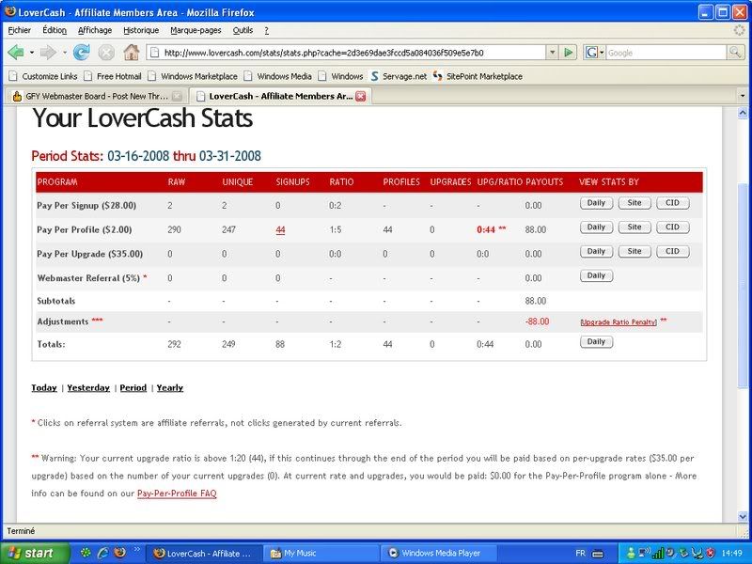Open the Pay-Per-Profile FAQ link
Image resolution: width=752 pixels, height=564 pixels.
click(x=177, y=493)
